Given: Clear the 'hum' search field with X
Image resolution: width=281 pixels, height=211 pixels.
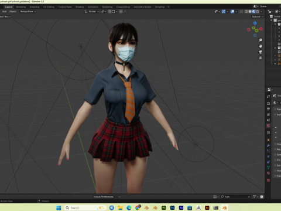Looking at the screenshot, I should pos(249,197).
